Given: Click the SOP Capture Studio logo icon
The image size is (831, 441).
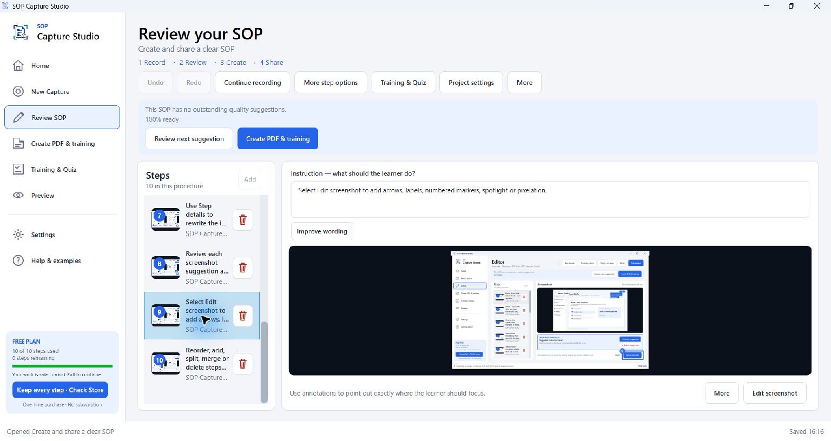Looking at the screenshot, I should tap(21, 32).
